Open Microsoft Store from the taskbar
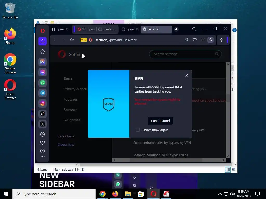Viewport: 266px width, 199px height. [x=141, y=194]
